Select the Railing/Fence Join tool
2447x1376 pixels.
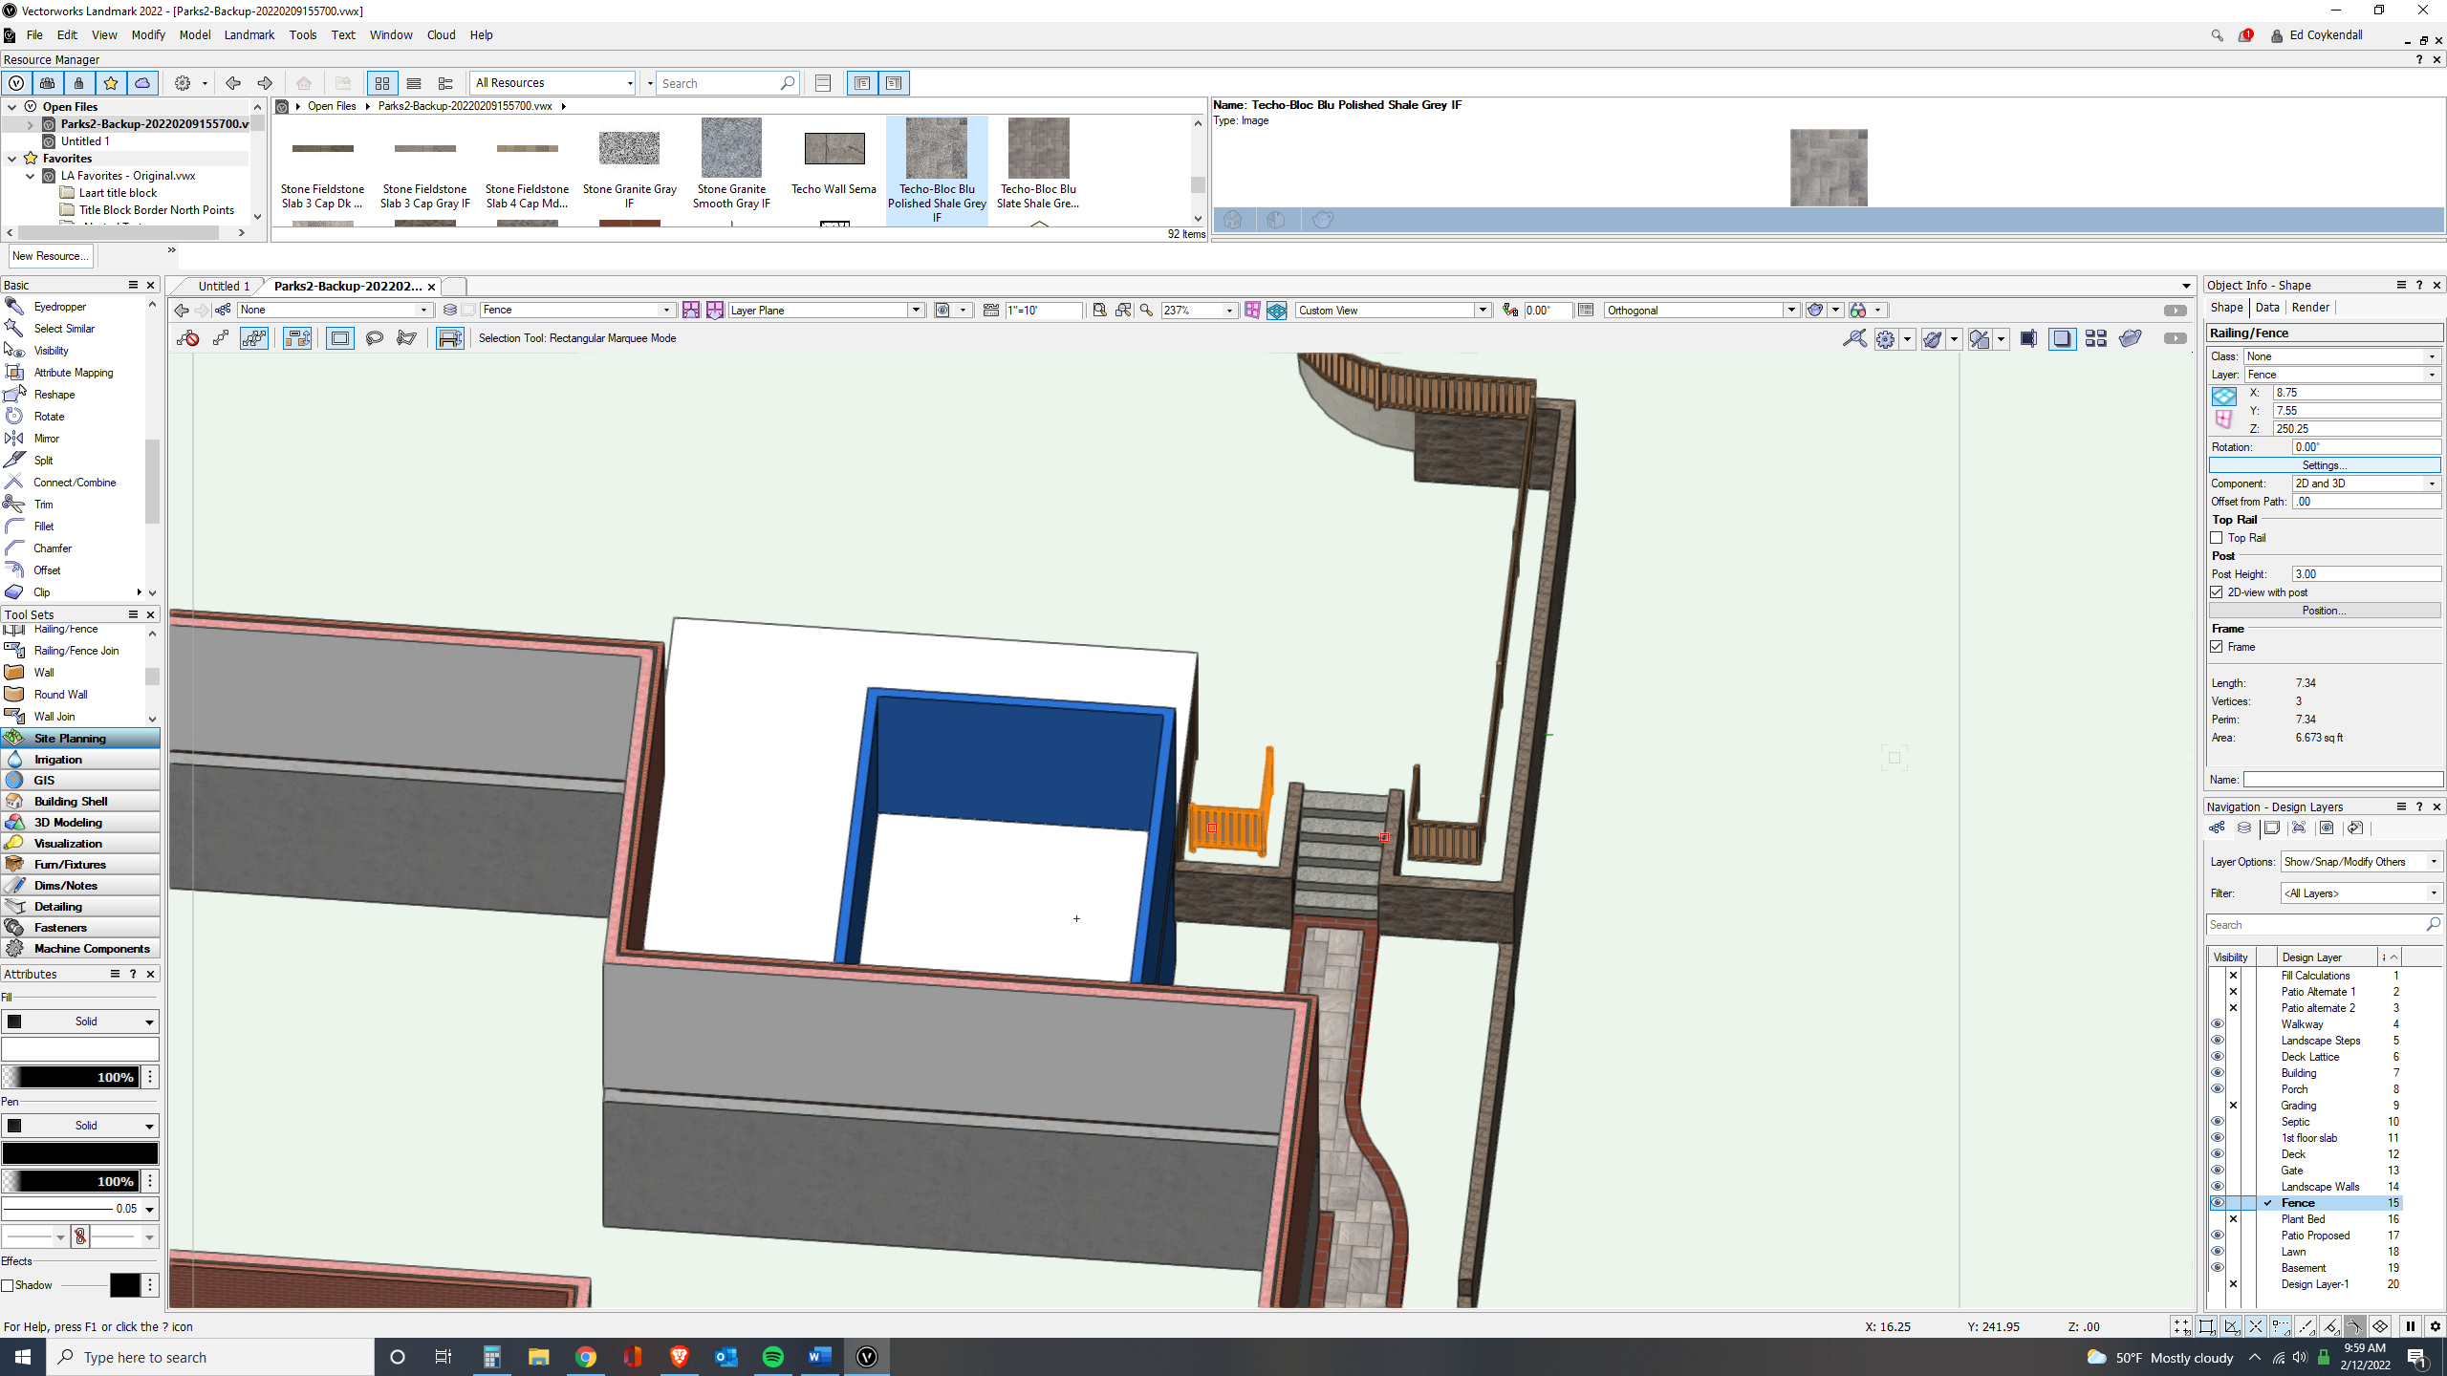76,651
